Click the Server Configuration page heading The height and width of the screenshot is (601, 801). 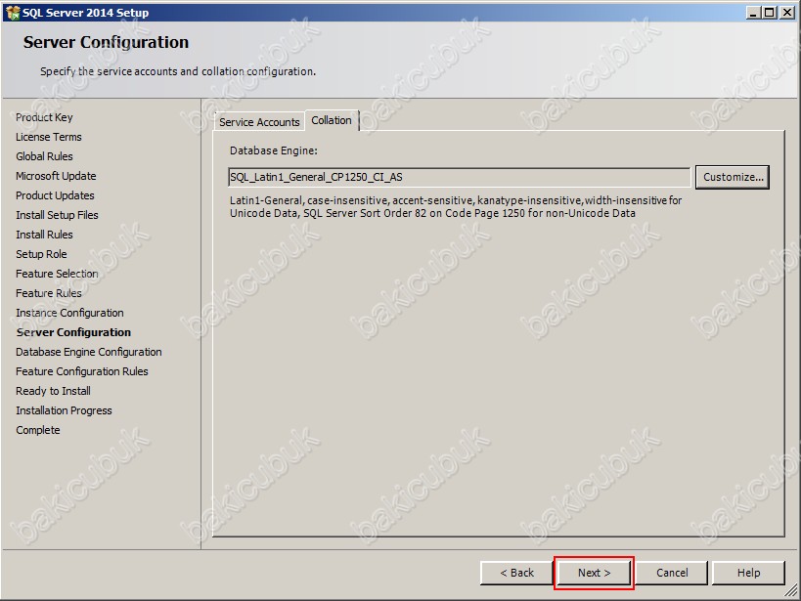click(x=106, y=42)
